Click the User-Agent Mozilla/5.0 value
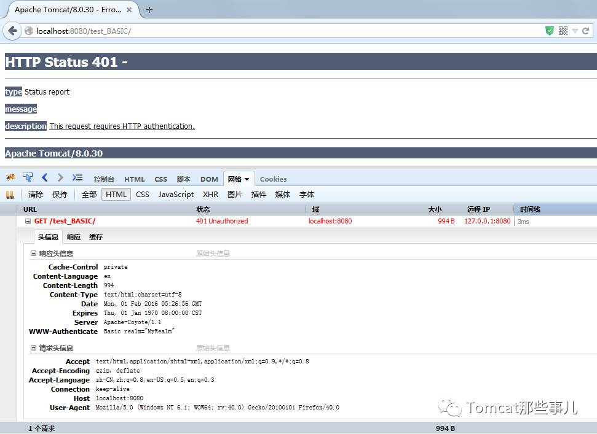The width and height of the screenshot is (597, 434). click(218, 408)
